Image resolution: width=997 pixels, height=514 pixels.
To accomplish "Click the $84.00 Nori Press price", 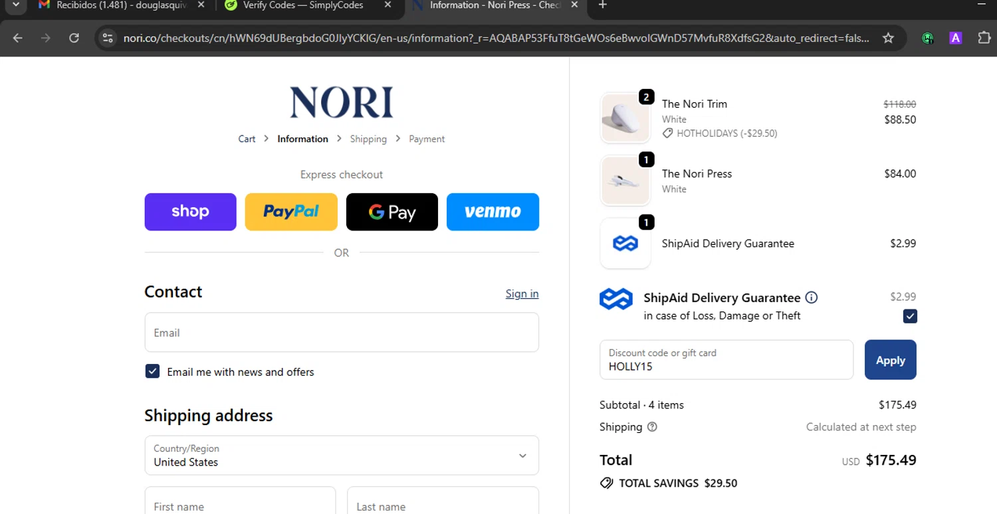I will pos(900,173).
